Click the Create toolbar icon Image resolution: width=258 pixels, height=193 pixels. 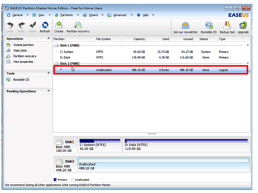(59, 25)
